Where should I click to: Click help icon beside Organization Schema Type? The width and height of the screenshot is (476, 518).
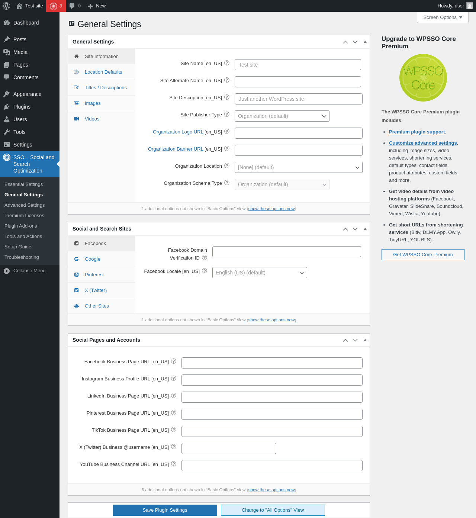227,183
